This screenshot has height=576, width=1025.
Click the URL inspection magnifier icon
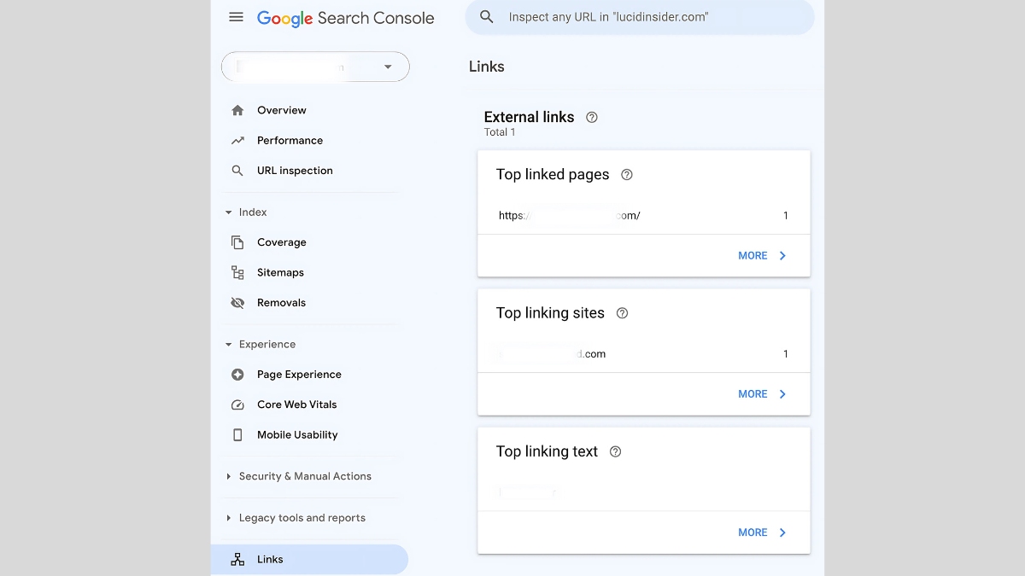tap(237, 171)
